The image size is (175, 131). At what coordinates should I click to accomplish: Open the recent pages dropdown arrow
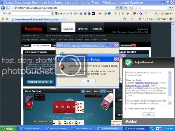click(11, 8)
